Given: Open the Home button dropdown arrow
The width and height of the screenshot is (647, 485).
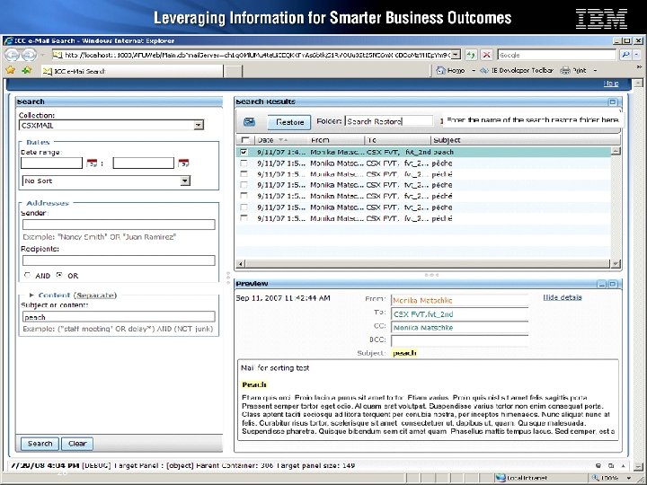Looking at the screenshot, I should click(x=474, y=71).
